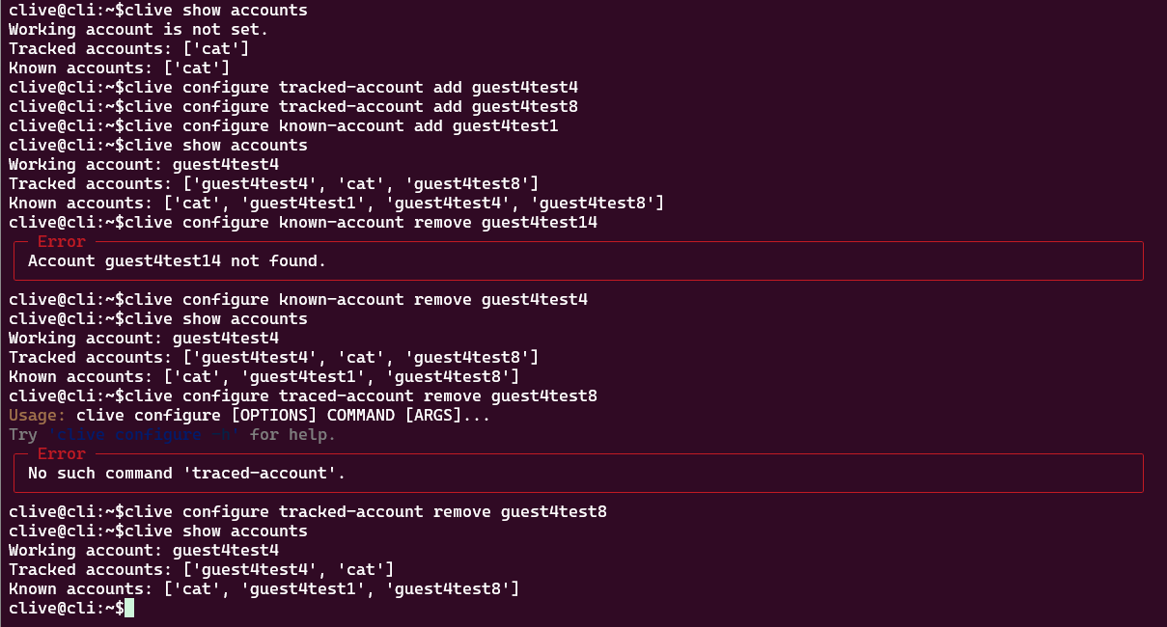Click the "Known accounts: ['cat']" output line
Viewport: 1167px width, 627px height.
(x=119, y=68)
